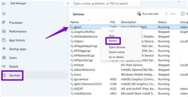Open the Startup apps page

[x=18, y=49]
